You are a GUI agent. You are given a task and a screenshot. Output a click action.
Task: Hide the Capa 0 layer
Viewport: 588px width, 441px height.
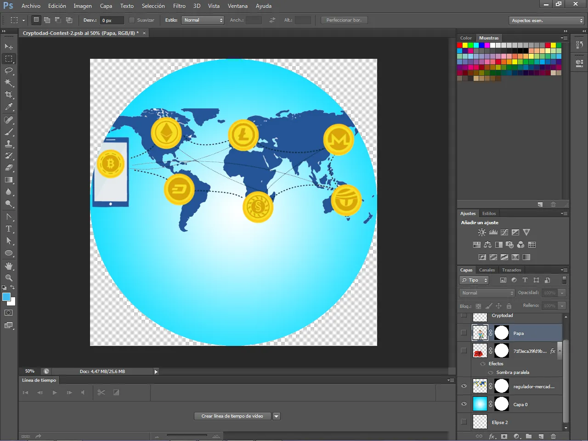(x=464, y=404)
